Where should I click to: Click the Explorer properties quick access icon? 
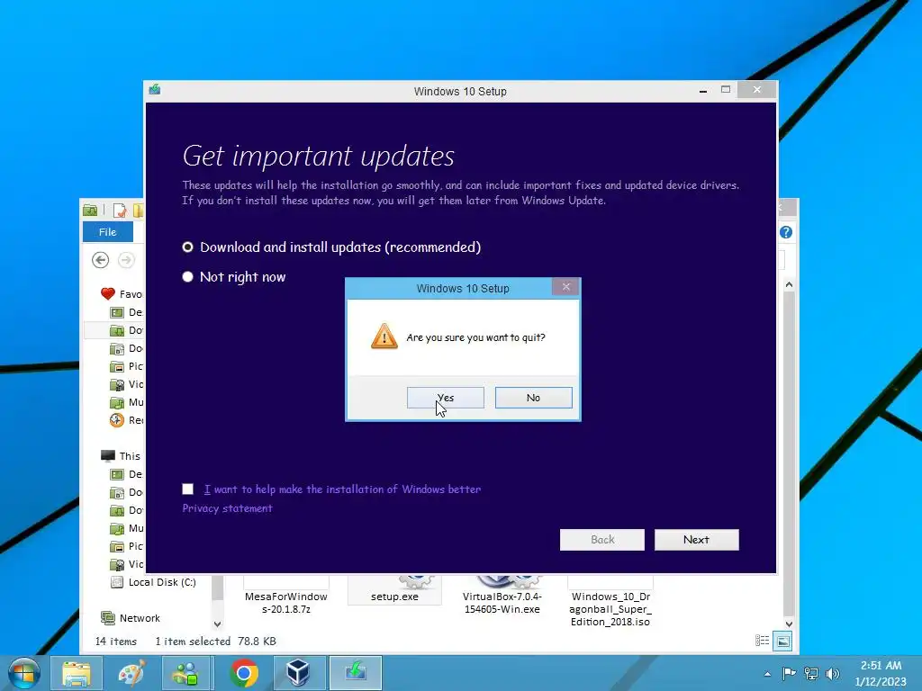(120, 210)
